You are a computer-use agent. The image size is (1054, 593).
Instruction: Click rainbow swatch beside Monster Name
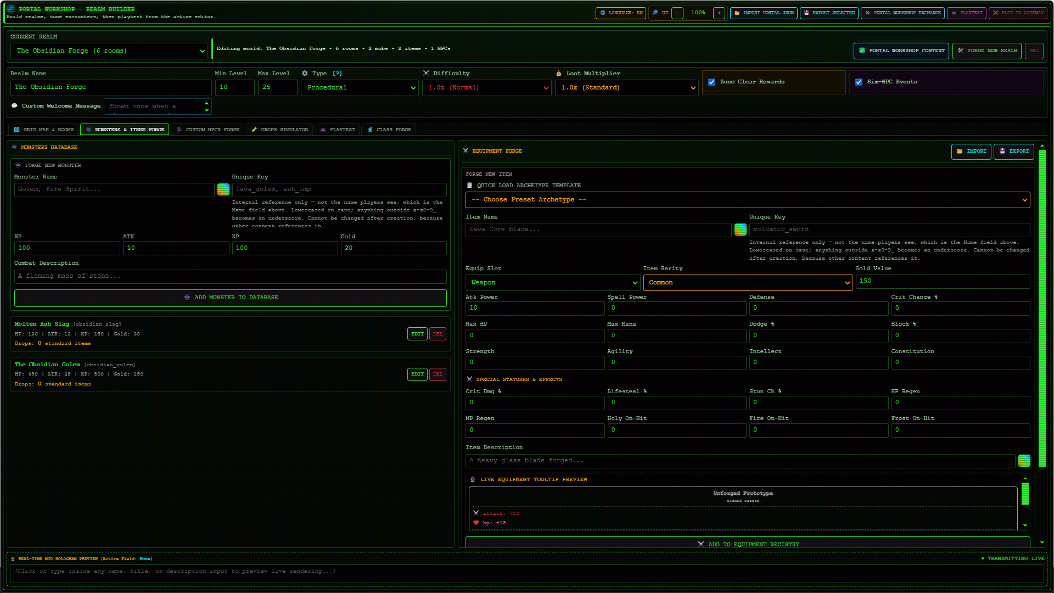tap(223, 189)
